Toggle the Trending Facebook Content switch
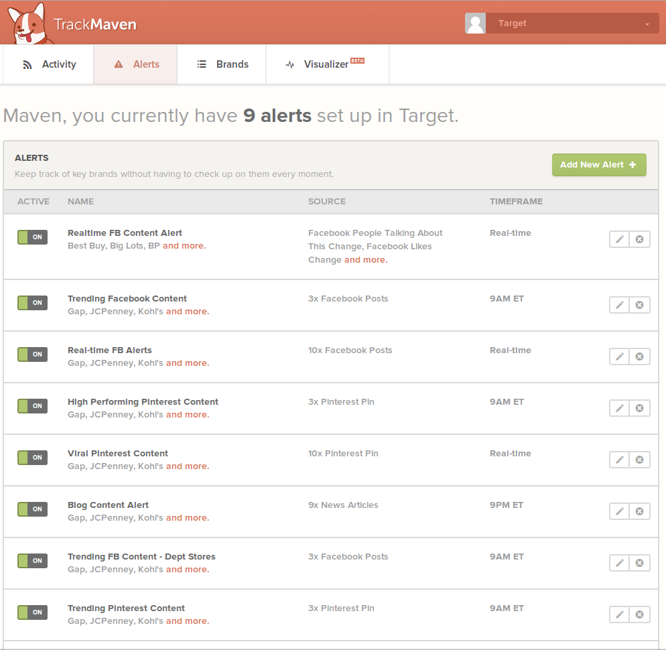 (x=32, y=303)
